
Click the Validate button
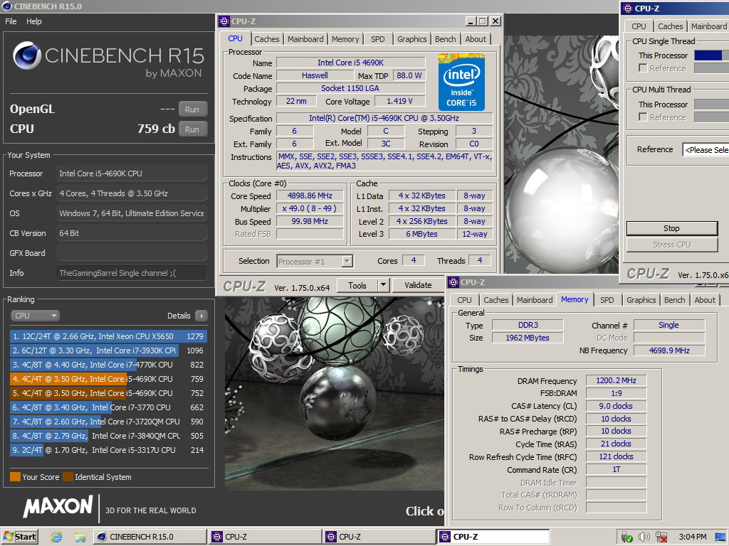(x=418, y=285)
